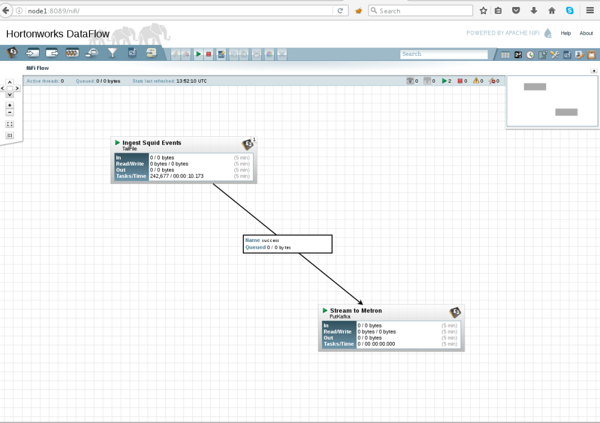Click the NiFi Flow breadcrumb

(x=37, y=68)
